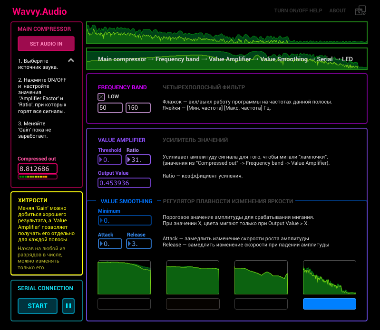Click the signal chain display 'Main compressor → Frequency band'
Image resolution: width=380 pixels, height=330 pixels.
[x=227, y=59]
